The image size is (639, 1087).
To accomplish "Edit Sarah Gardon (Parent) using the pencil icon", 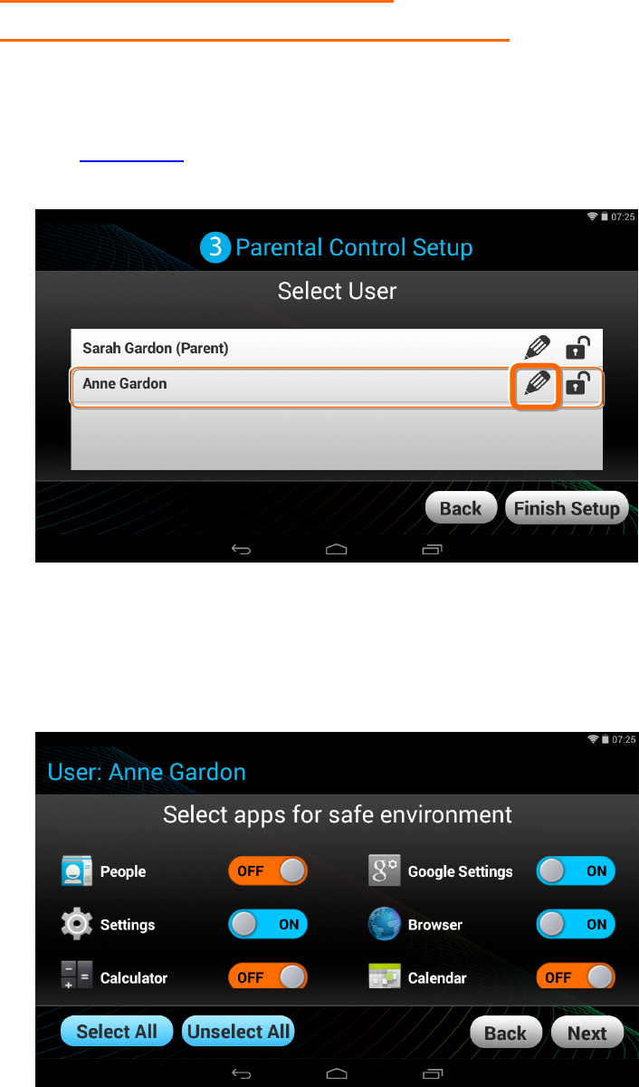I will (x=538, y=348).
